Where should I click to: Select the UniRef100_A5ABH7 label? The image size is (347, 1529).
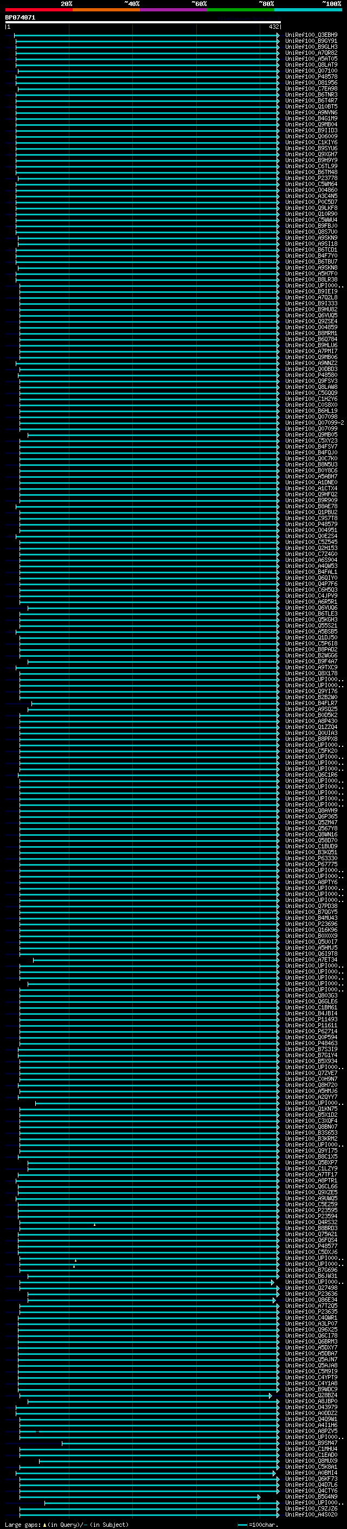coord(311,477)
